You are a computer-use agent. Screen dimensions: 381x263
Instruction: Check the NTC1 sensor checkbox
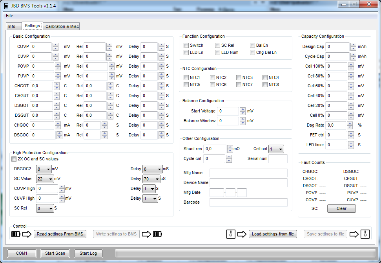(186, 77)
